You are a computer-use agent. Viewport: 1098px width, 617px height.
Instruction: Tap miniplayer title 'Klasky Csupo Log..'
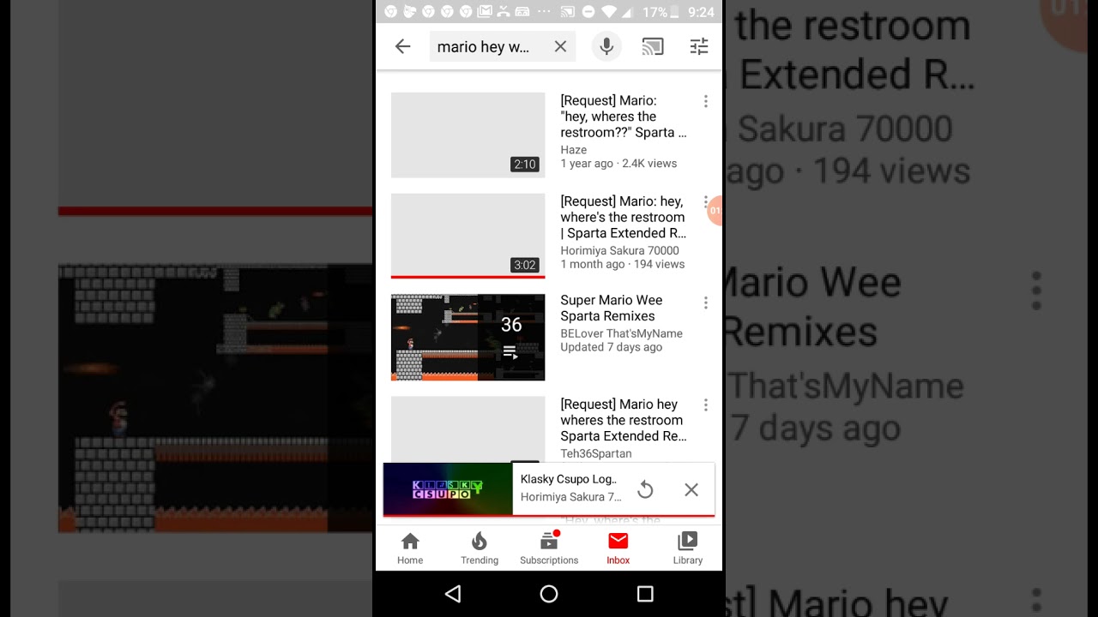(569, 479)
